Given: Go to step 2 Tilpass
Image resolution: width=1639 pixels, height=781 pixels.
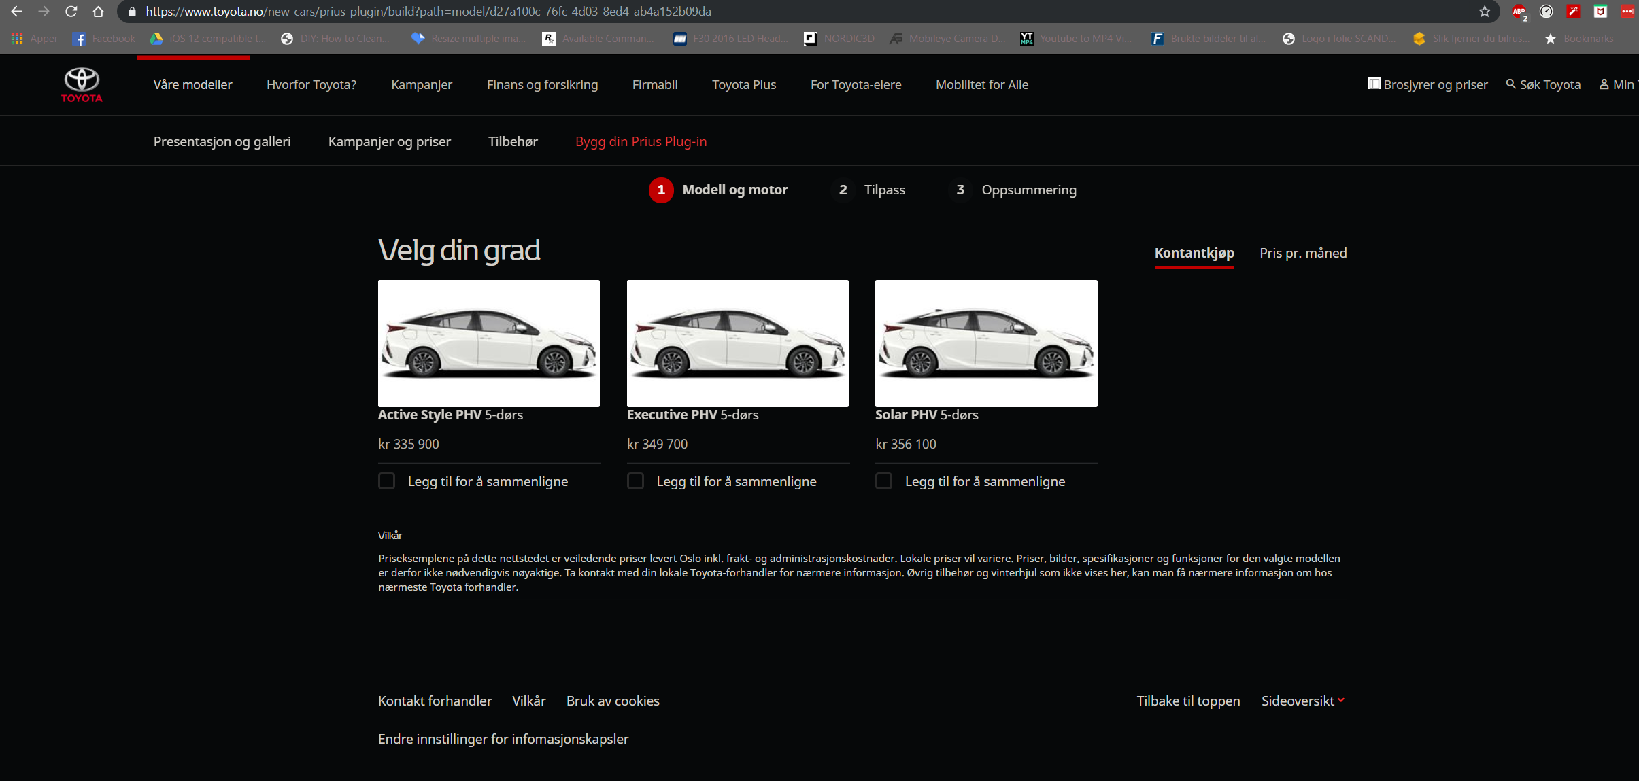Looking at the screenshot, I should point(869,190).
